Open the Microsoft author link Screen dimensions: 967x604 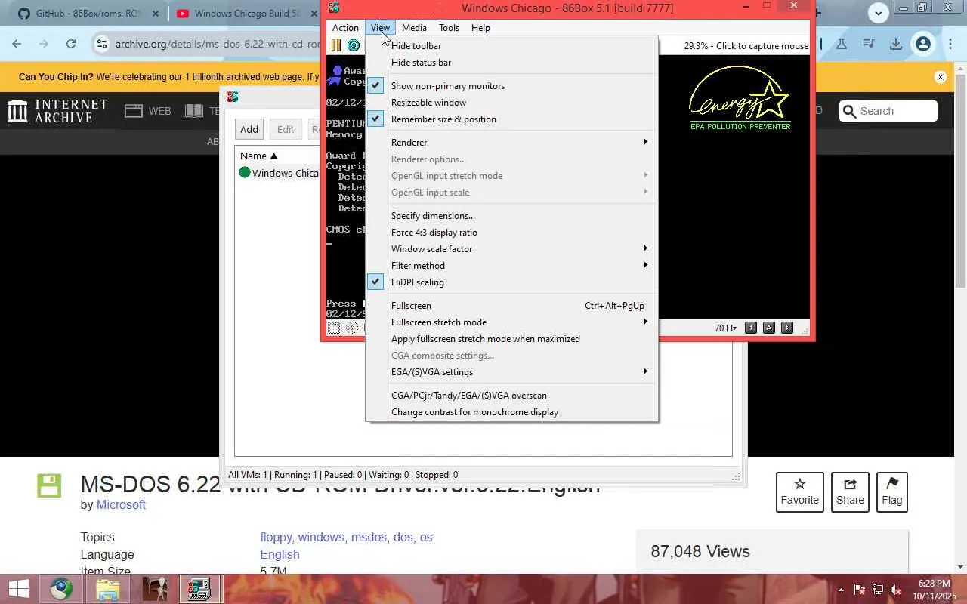[121, 504]
